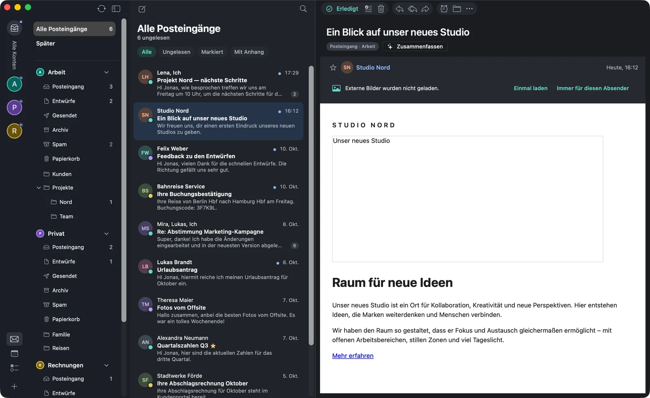Toggle the sidebar layout icon

coord(116,9)
